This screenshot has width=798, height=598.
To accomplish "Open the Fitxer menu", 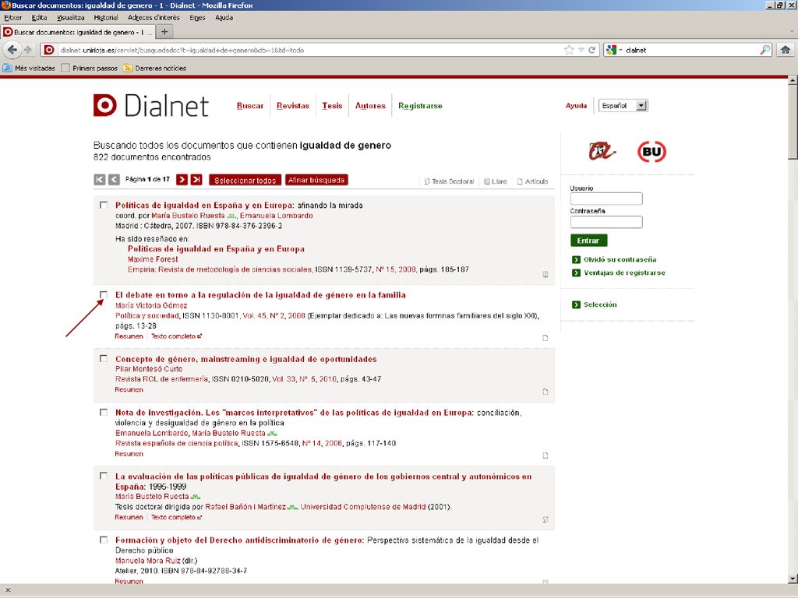I will tap(12, 17).
